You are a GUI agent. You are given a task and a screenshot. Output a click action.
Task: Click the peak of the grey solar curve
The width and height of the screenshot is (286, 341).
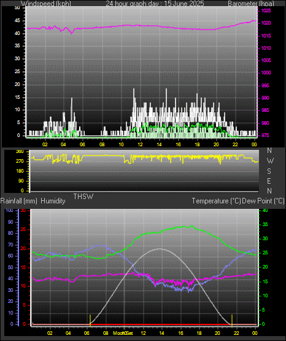tap(160, 249)
